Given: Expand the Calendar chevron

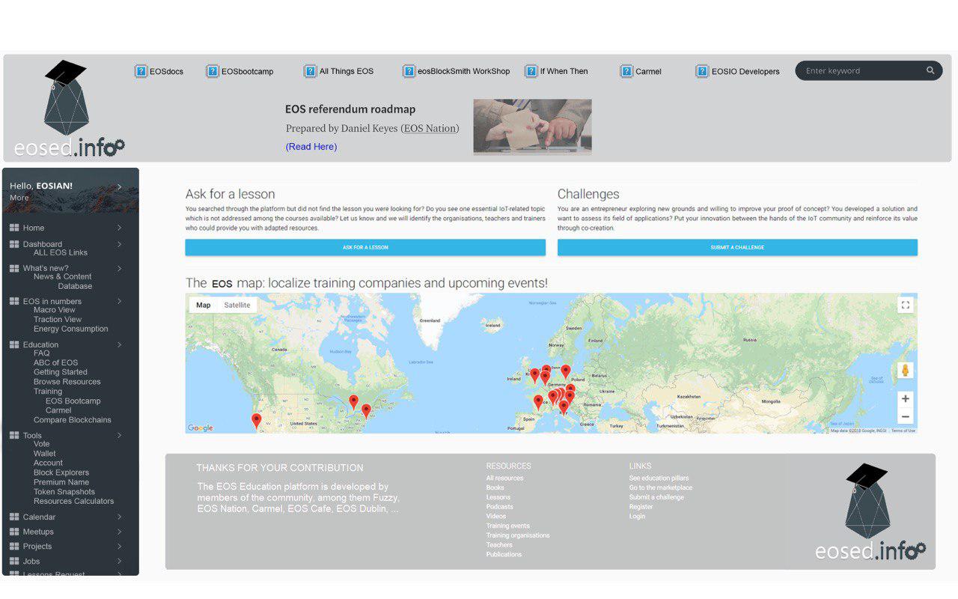Looking at the screenshot, I should click(120, 517).
